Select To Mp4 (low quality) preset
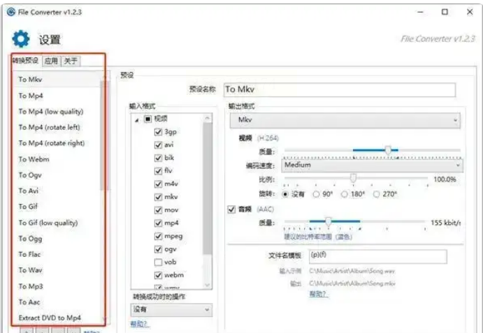 57,112
